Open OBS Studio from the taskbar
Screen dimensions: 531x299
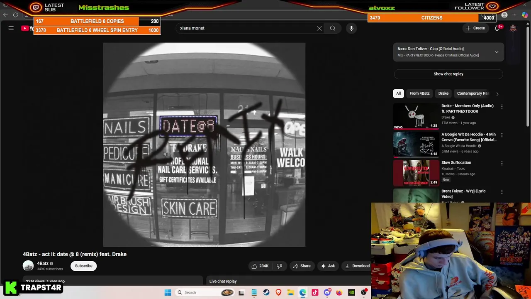pos(364,292)
